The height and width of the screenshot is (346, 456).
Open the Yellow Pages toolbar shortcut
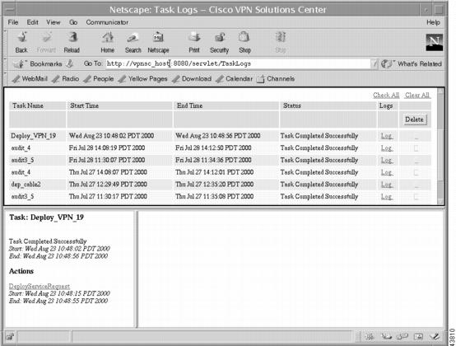(x=142, y=78)
